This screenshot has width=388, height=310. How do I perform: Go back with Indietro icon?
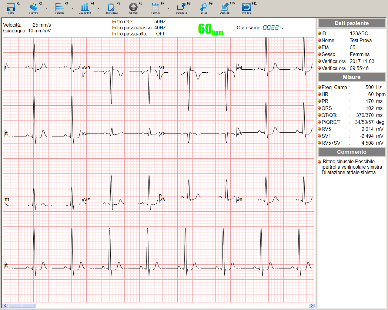(x=246, y=7)
